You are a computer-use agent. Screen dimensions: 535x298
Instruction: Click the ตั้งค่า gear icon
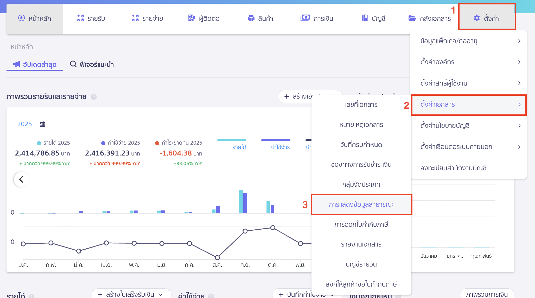(x=477, y=18)
